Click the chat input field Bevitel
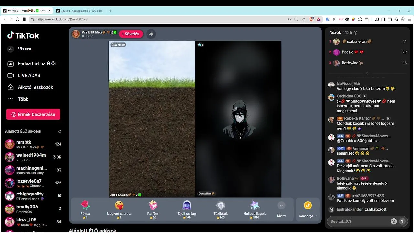The width and height of the screenshot is (414, 233). (x=358, y=221)
